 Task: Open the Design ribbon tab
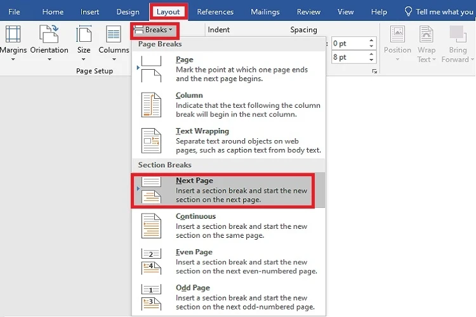coord(128,11)
